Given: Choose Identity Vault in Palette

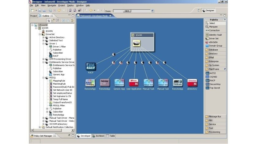Looking at the screenshot, I should coord(214,35).
